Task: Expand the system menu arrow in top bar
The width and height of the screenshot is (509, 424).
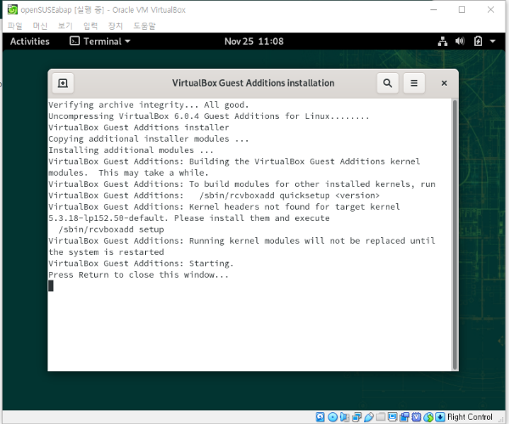Action: [x=492, y=42]
